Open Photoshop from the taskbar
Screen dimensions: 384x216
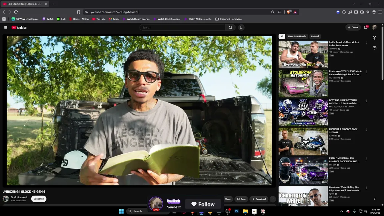coord(236,211)
